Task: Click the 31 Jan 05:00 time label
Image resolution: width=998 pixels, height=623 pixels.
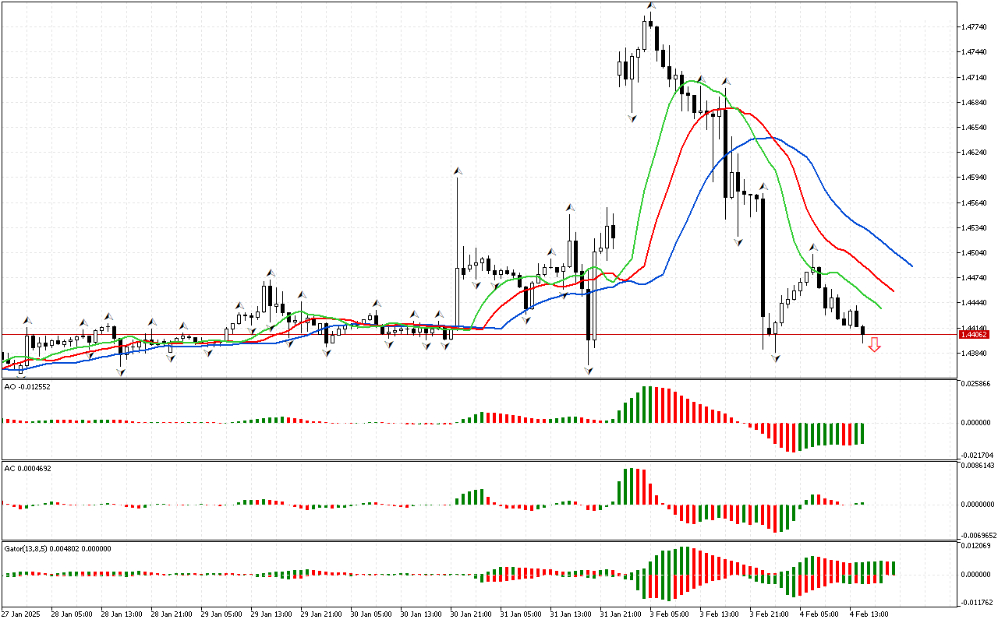Action: 520,614
